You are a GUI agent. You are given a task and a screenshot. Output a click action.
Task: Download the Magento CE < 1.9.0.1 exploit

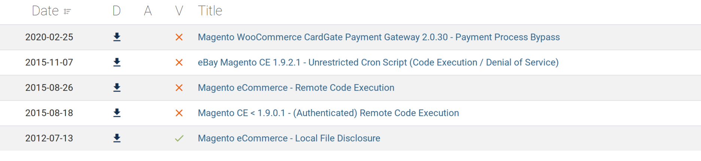tap(117, 113)
